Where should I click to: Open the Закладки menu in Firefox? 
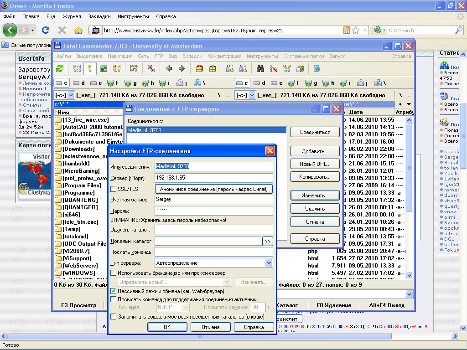[x=99, y=16]
